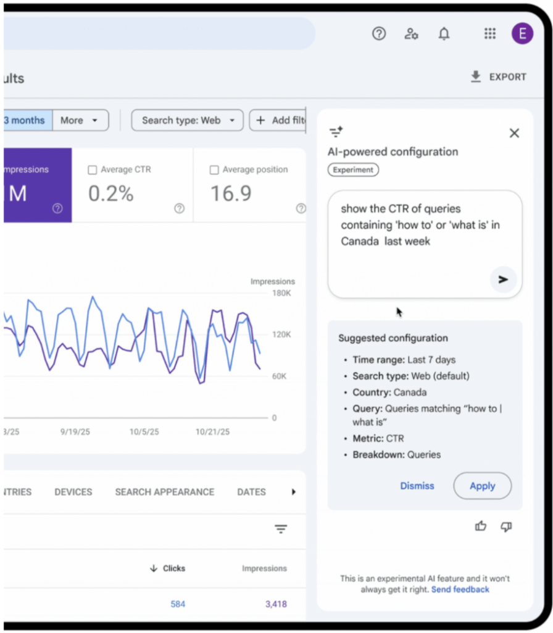This screenshot has width=553, height=633.
Task: Give thumbs down feedback on suggestion
Action: 506,526
